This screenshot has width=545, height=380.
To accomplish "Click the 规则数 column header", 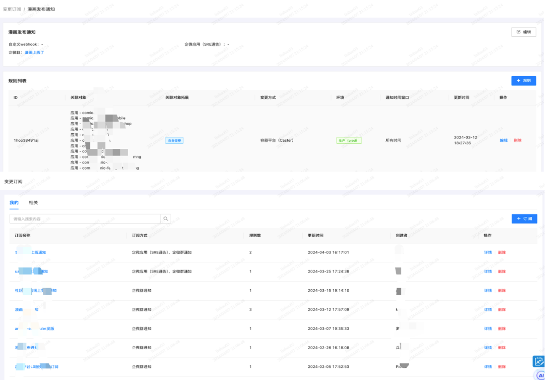I will point(255,235).
